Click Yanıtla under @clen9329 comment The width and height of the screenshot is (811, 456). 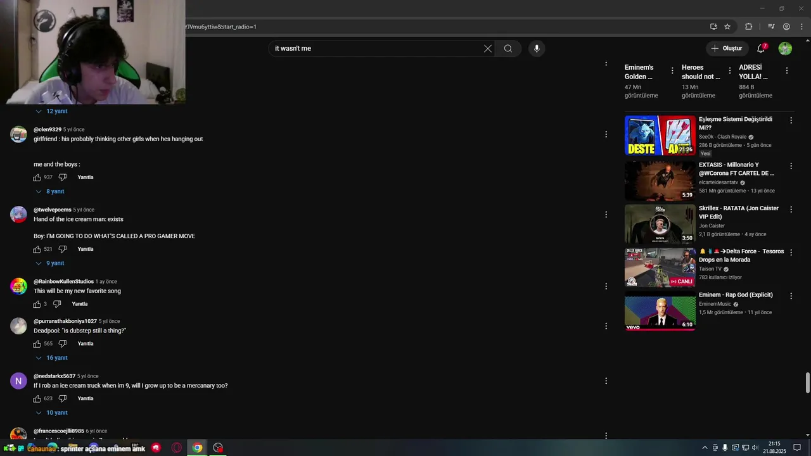[x=86, y=177]
